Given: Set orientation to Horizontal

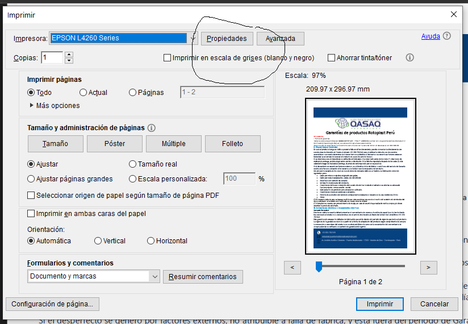Looking at the screenshot, I should (x=151, y=240).
